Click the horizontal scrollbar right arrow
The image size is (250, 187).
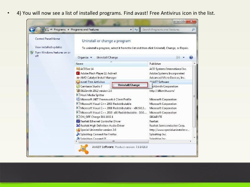point(191,141)
